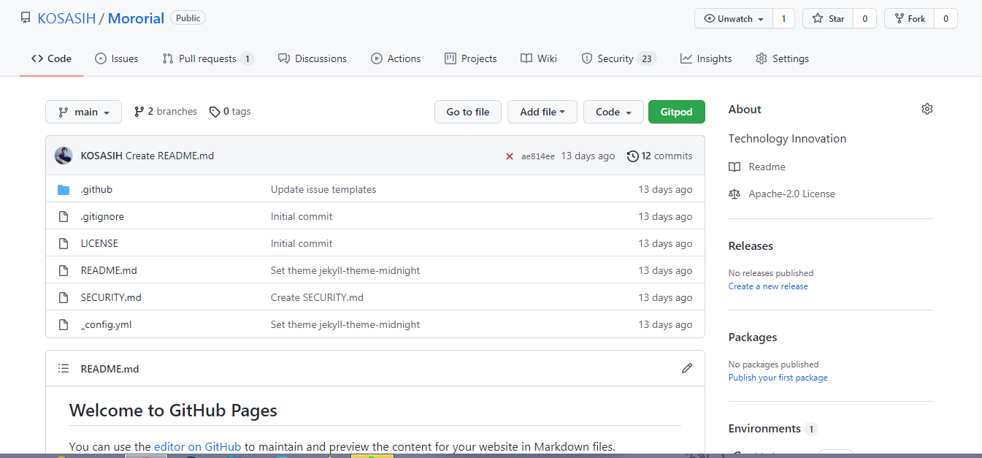Image resolution: width=982 pixels, height=458 pixels.
Task: Open the README outline list icon
Action: (64, 369)
